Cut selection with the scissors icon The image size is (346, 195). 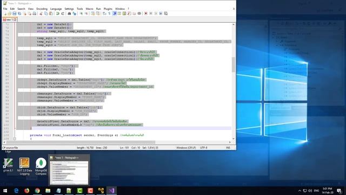pos(41,14)
